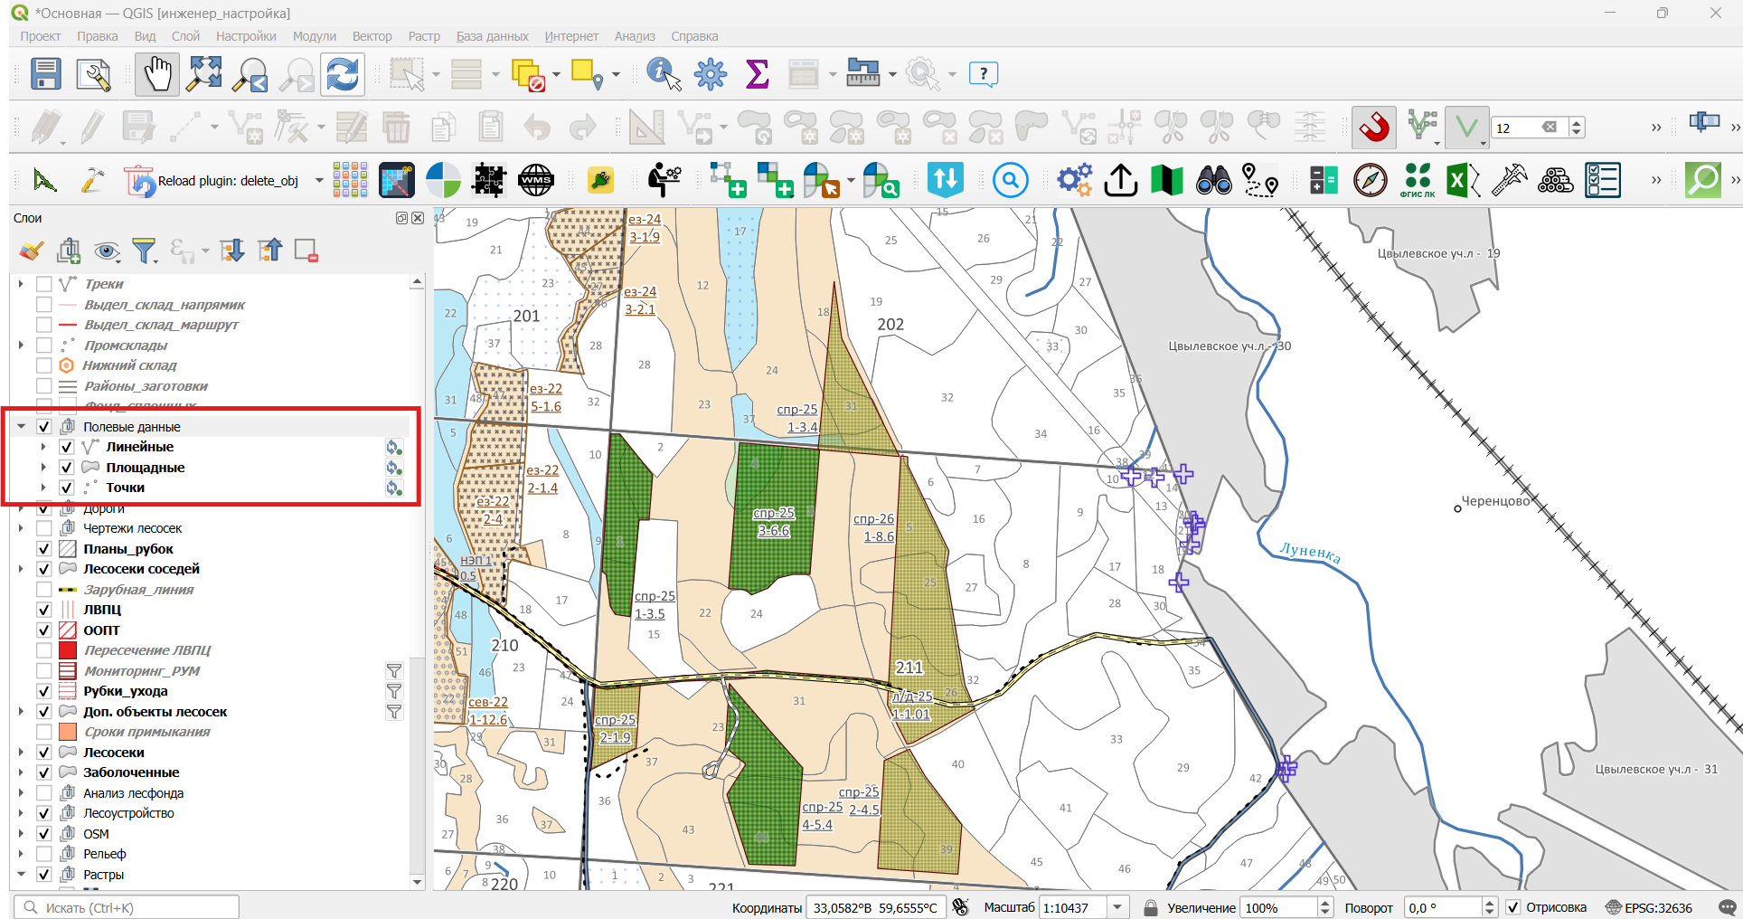Open the Save Project disk icon
This screenshot has height=919, width=1743.
point(45,74)
